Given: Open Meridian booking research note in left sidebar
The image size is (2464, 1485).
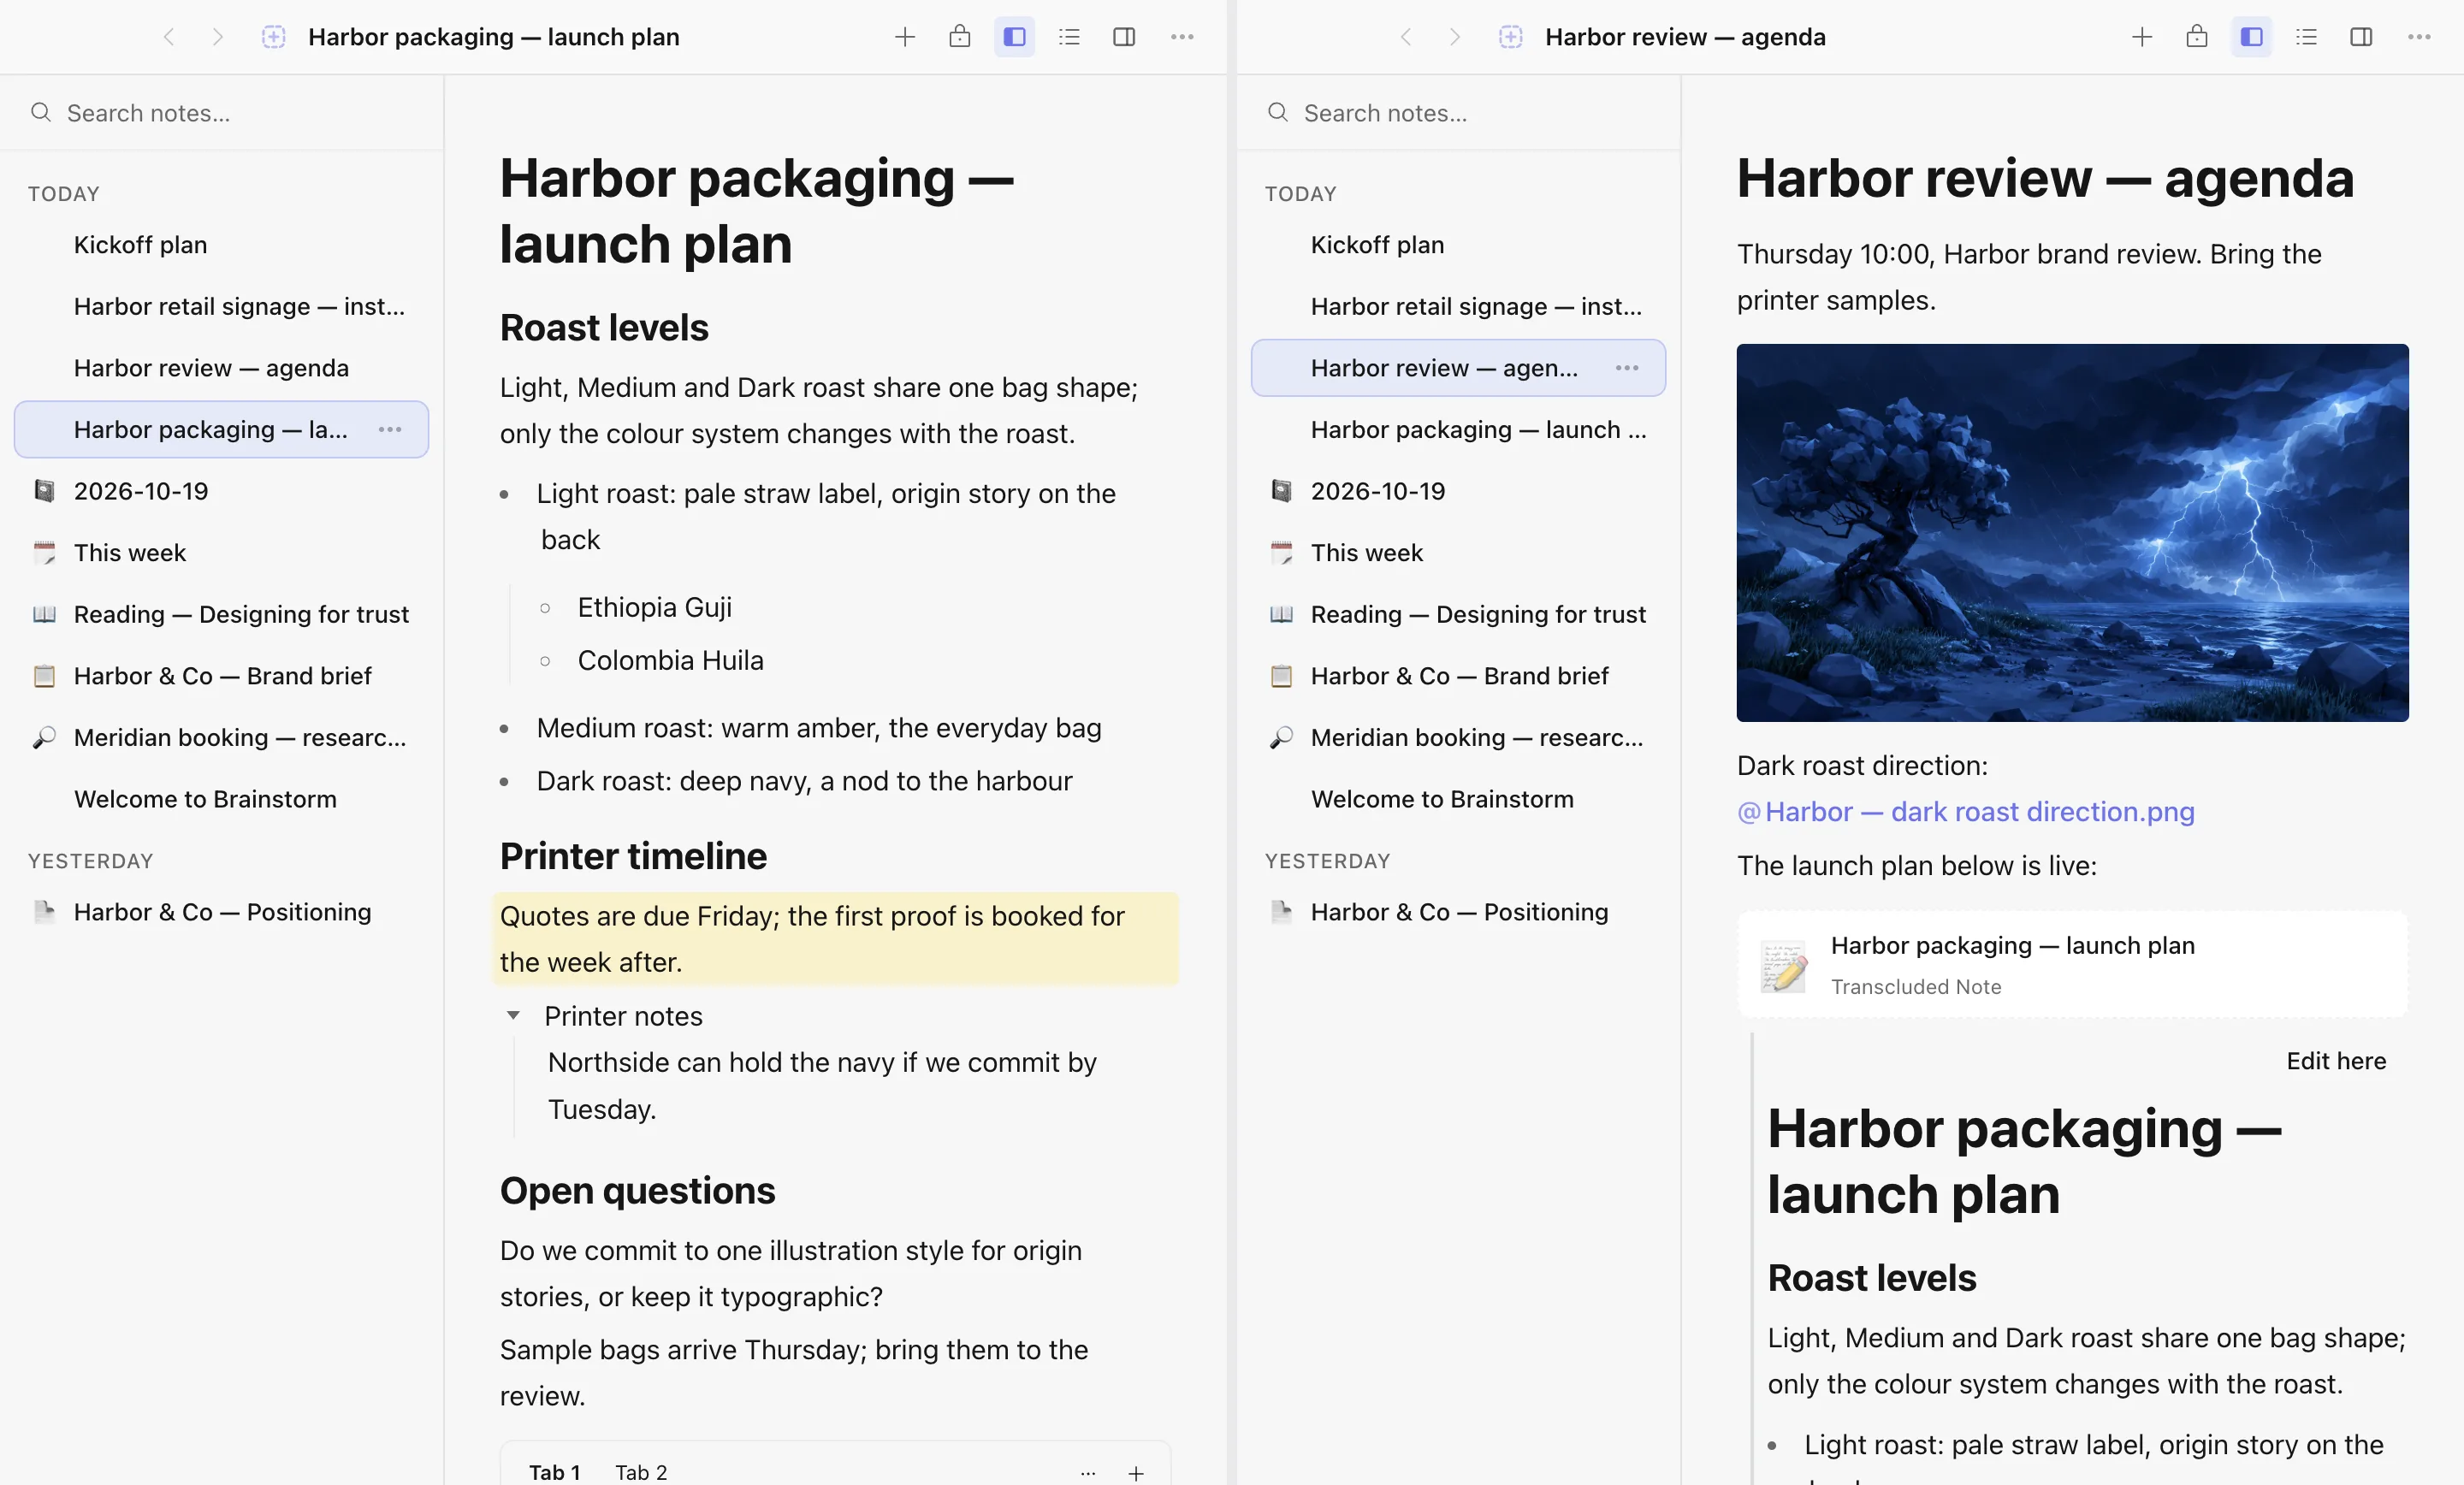Looking at the screenshot, I should point(221,738).
